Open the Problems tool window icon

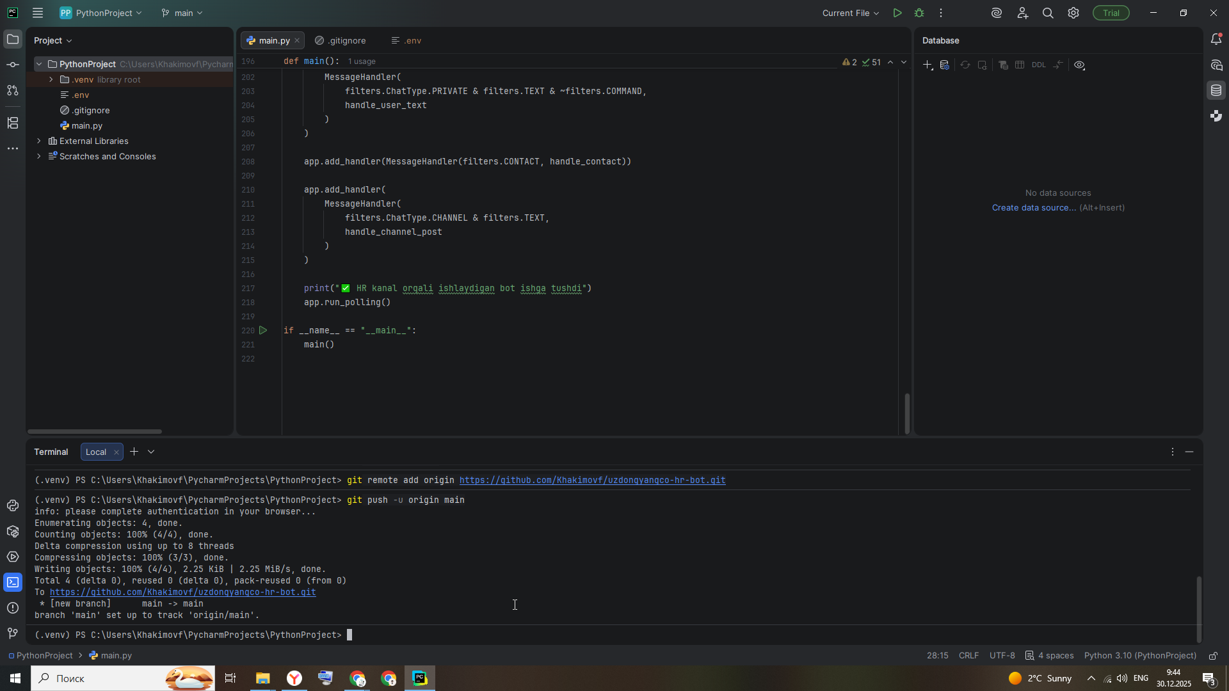[x=13, y=608]
